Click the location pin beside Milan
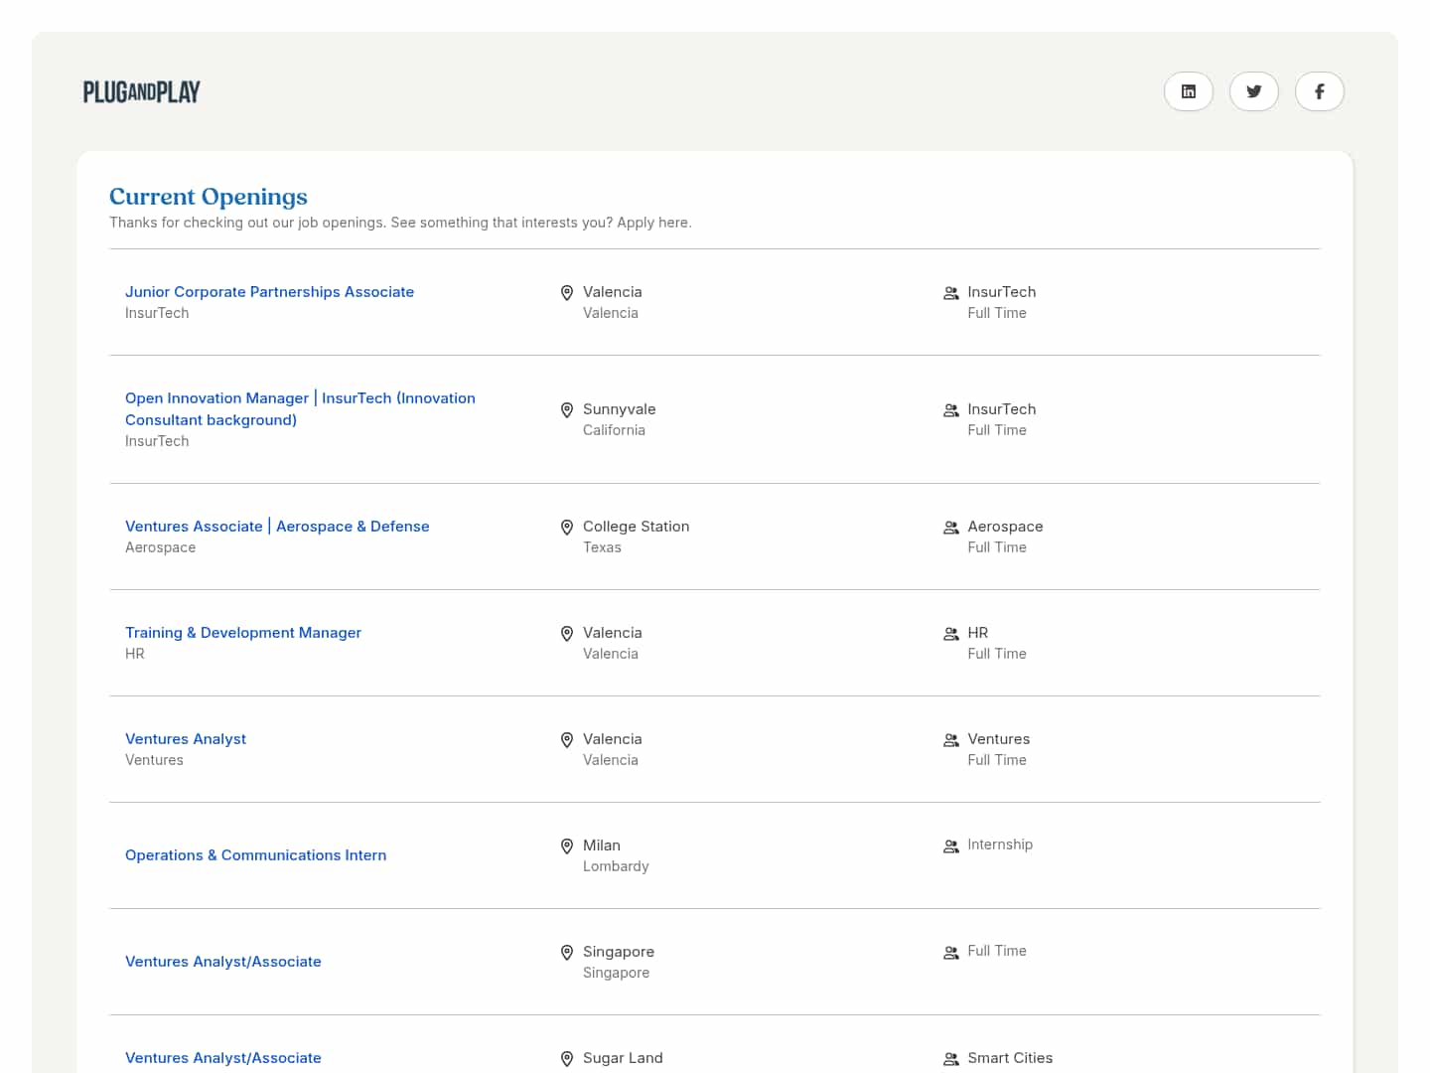Viewport: 1430px width, 1073px height. click(567, 846)
